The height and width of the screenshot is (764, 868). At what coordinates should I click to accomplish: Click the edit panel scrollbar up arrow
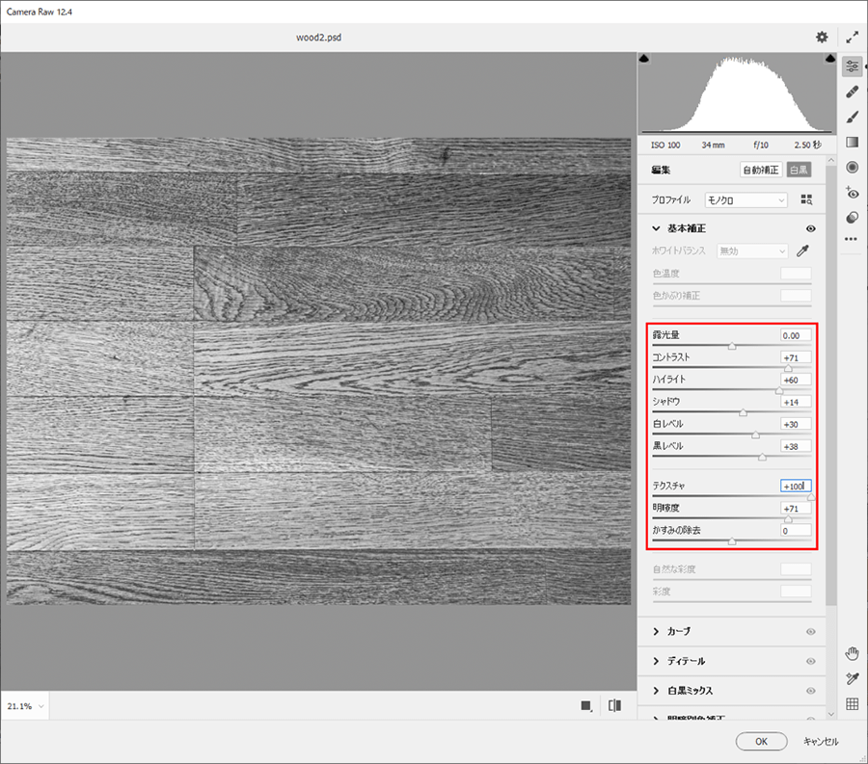831,160
